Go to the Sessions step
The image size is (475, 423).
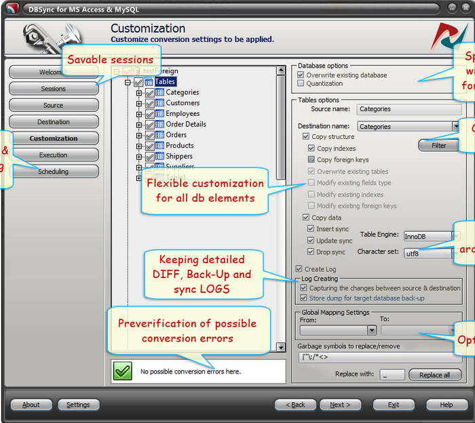(54, 89)
